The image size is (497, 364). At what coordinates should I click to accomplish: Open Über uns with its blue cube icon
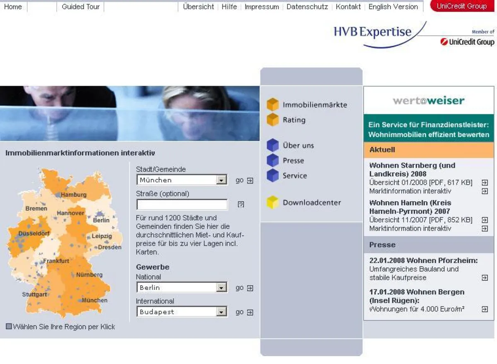[273, 145]
